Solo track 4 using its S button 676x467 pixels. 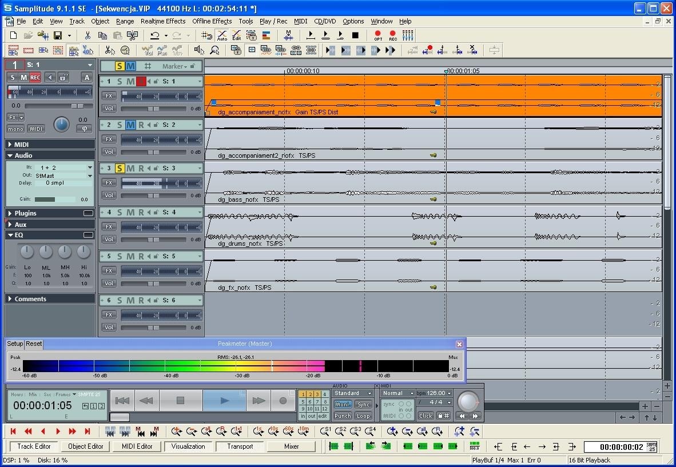pos(120,212)
